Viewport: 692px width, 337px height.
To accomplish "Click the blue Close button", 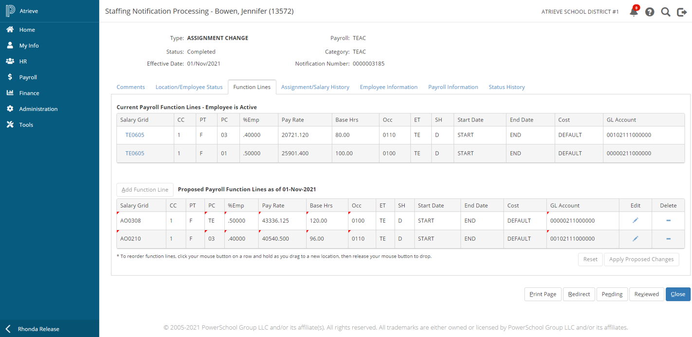I will pos(677,294).
